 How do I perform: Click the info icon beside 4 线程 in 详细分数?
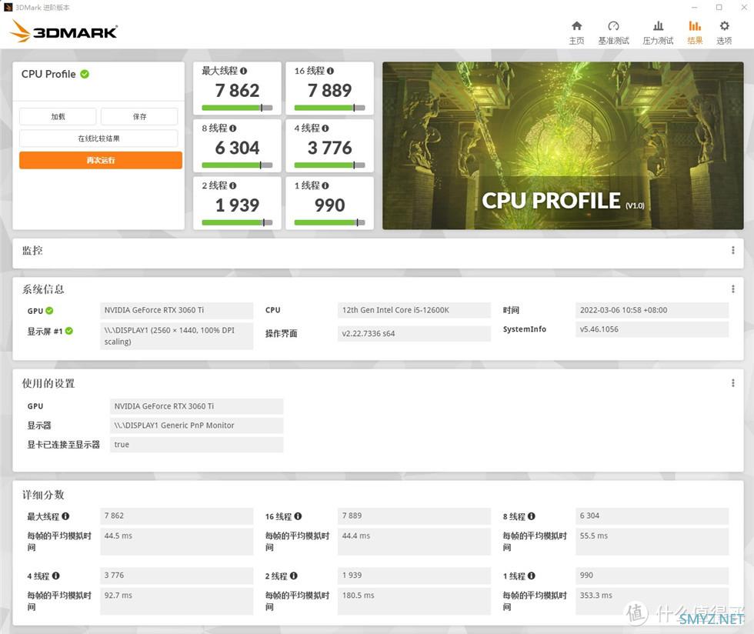[x=55, y=576]
